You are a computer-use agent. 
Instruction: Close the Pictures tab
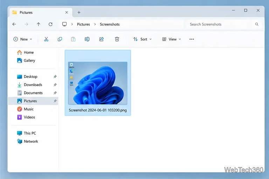pos(67,12)
